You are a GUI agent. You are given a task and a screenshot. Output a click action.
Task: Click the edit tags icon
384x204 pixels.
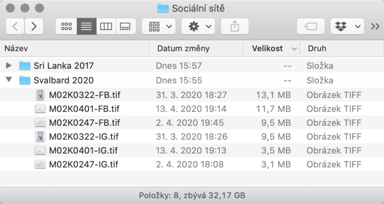point(311,26)
